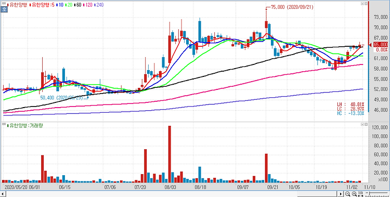Click the 52,000 price axis label
390x197 pixels.
pos(381,89)
